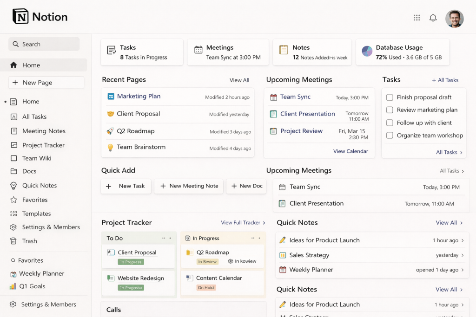Click the Q2 Roadmap rocket icon

coord(110,131)
